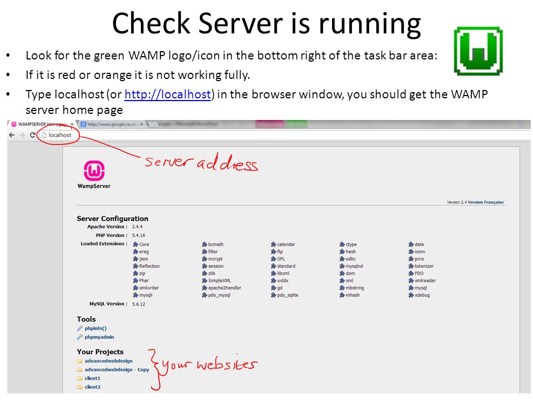This screenshot has width=533, height=400.
Task: Click the Your Projects heading
Action: [x=100, y=352]
